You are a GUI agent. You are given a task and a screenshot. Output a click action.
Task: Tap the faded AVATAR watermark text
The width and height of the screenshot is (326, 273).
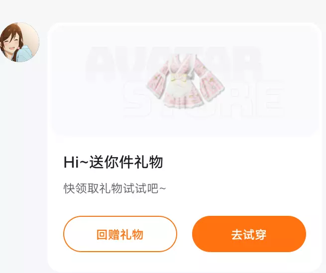174,63
